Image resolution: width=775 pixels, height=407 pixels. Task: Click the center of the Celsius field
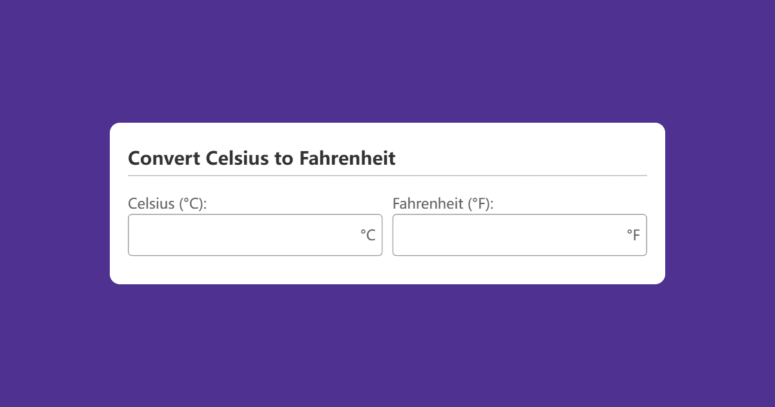[255, 235]
